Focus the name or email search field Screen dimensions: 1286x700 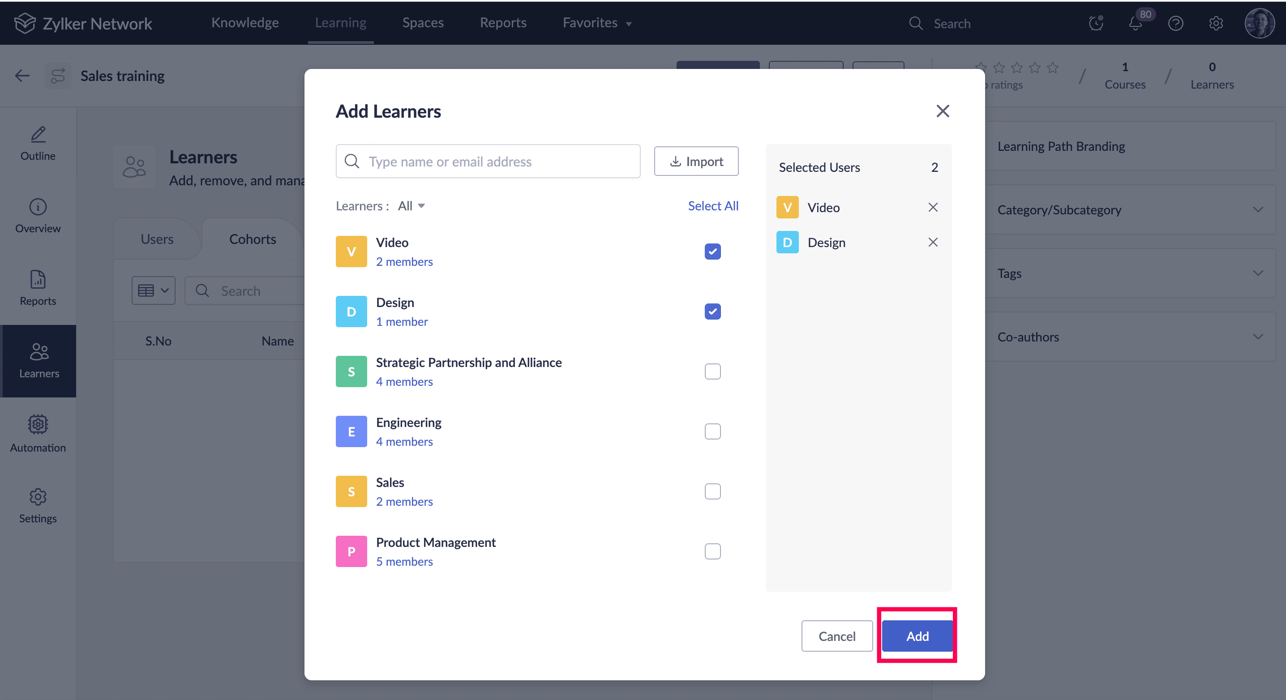[488, 161]
